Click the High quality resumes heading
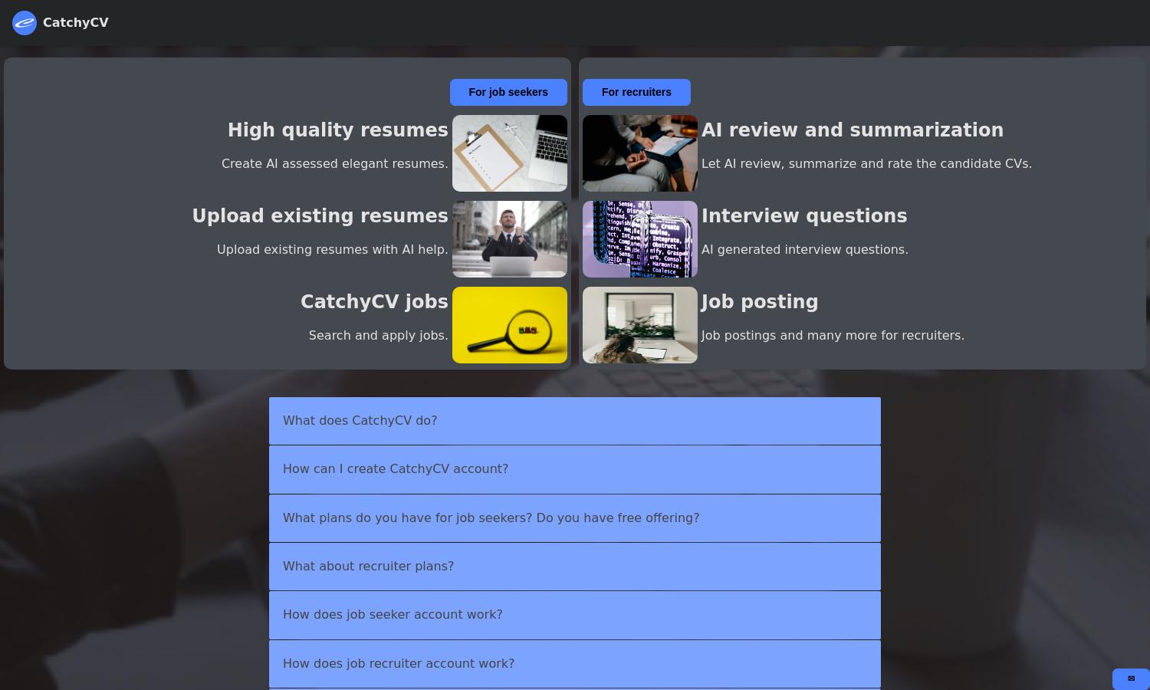Image resolution: width=1150 pixels, height=690 pixels. 338,130
